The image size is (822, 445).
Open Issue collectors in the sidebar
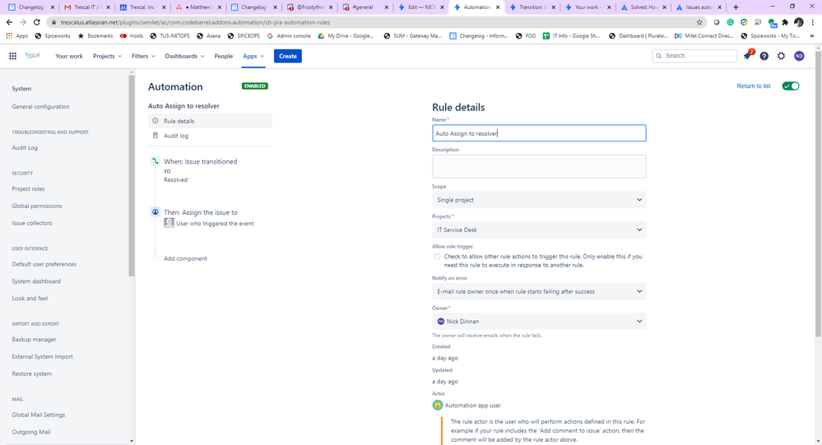(32, 223)
